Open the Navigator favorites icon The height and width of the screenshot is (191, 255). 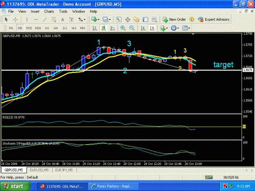[136, 20]
